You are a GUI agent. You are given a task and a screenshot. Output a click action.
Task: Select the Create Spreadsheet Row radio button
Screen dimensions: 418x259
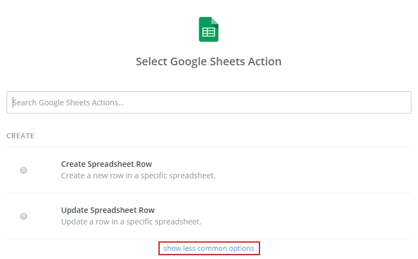point(24,170)
